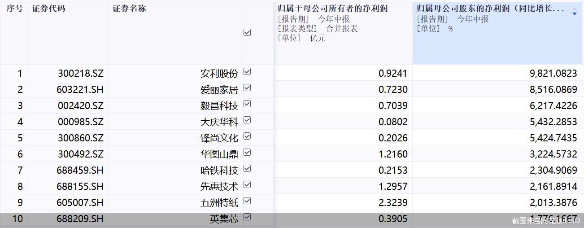Uncheck the checkbox for 先惠技术 row
Image resolution: width=584 pixels, height=228 pixels.
(247, 185)
